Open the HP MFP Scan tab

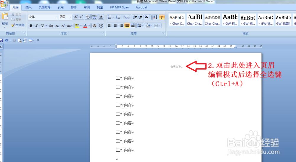[119, 7]
